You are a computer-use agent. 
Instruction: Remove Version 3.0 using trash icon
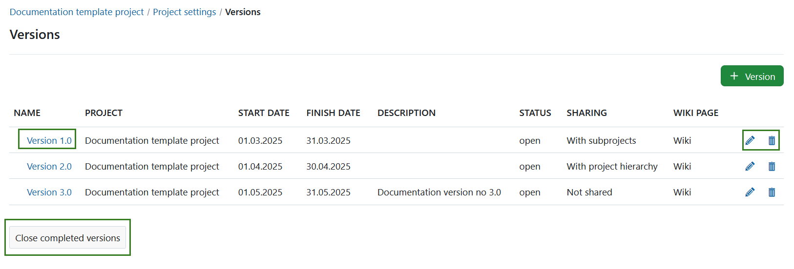[772, 192]
